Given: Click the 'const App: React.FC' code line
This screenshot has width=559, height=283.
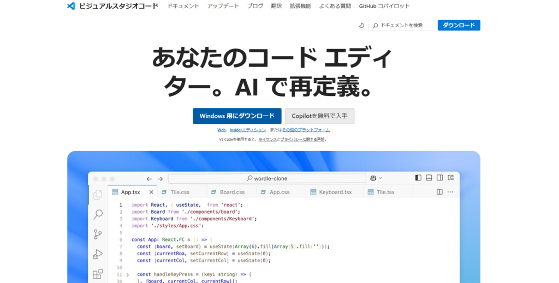Looking at the screenshot, I should [x=172, y=239].
